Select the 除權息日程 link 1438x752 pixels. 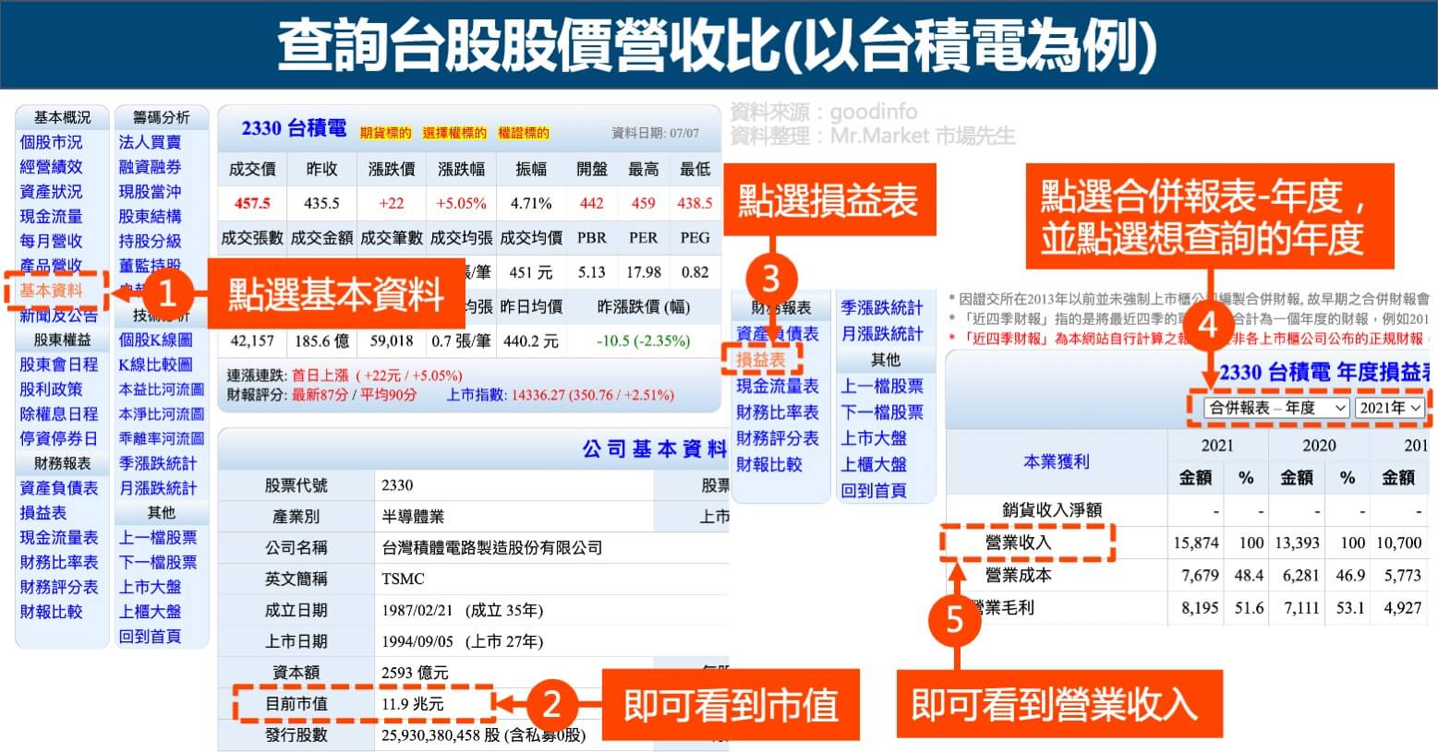pyautogui.click(x=59, y=414)
